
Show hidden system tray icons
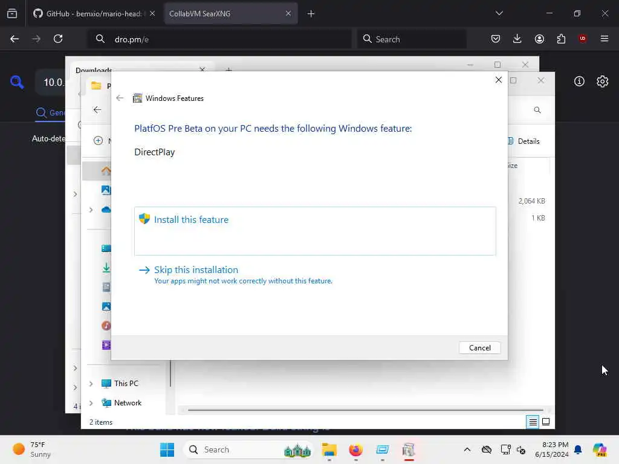click(467, 449)
